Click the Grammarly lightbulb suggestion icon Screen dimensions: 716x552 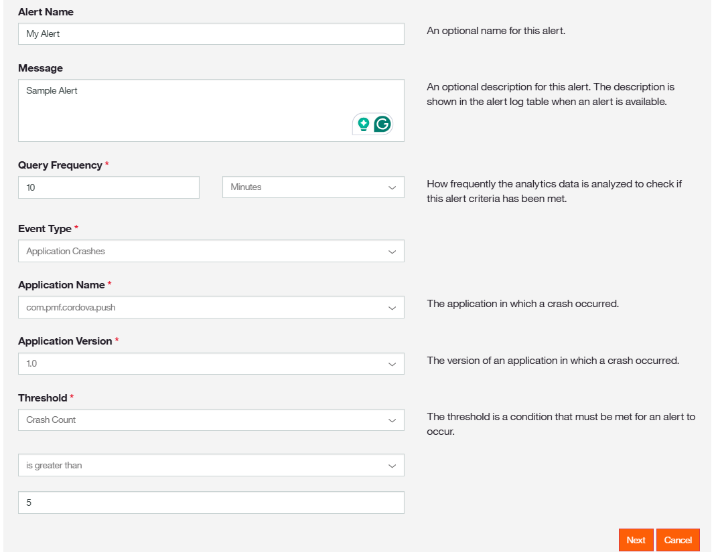tap(364, 124)
